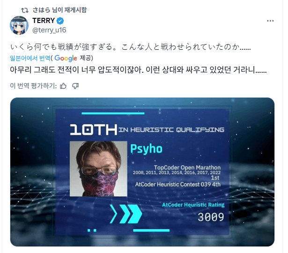This screenshot has width=288, height=253.
Task: Click the 'Psyho' name in the image
Action: pos(147,149)
